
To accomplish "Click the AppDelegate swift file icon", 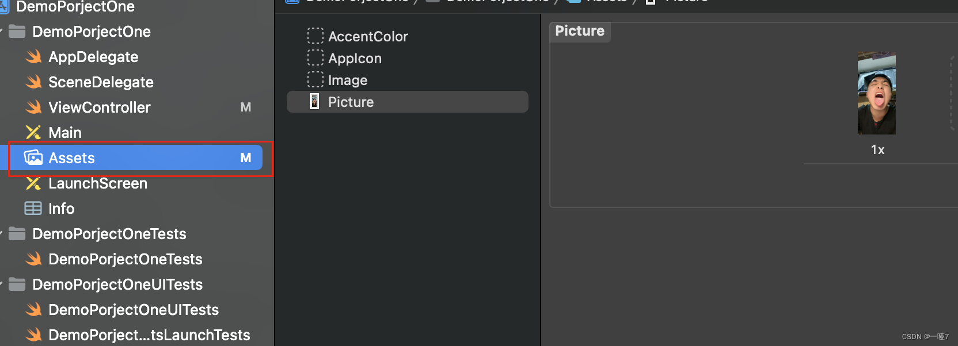I will 33,57.
